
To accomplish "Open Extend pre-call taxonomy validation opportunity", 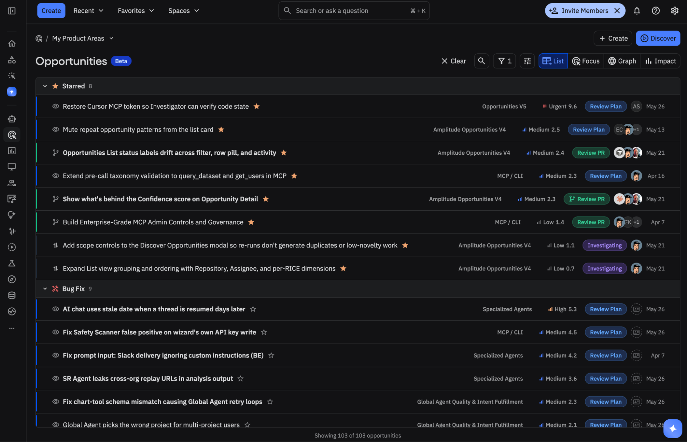I will 175,176.
